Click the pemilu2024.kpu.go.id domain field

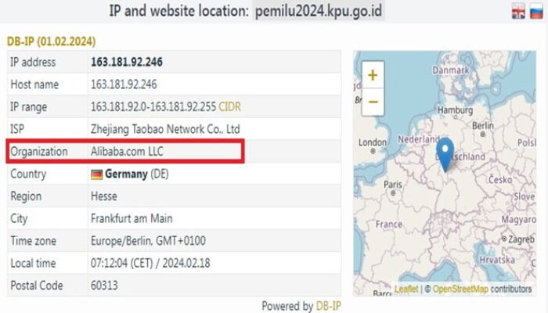pos(320,12)
